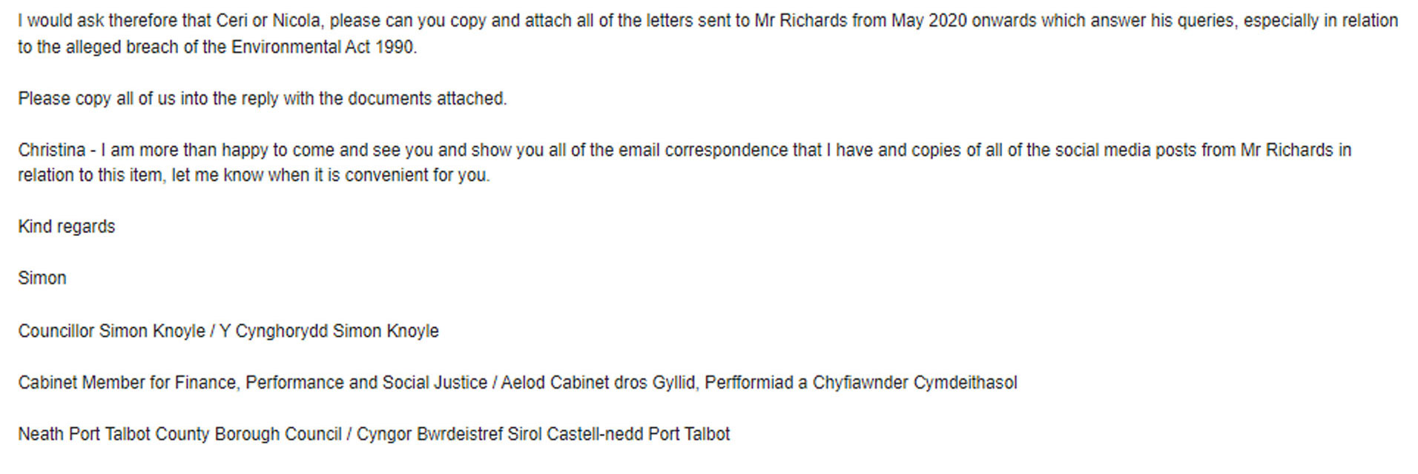Viewport: 1418px width, 474px height.
Task: Click 'Please copy all of us' sentence
Action: pos(96,99)
